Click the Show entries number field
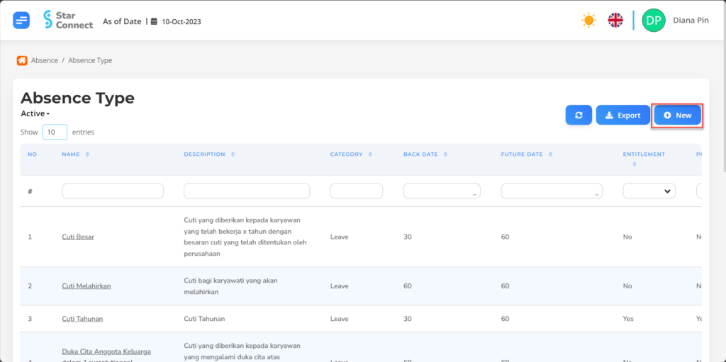 point(55,132)
